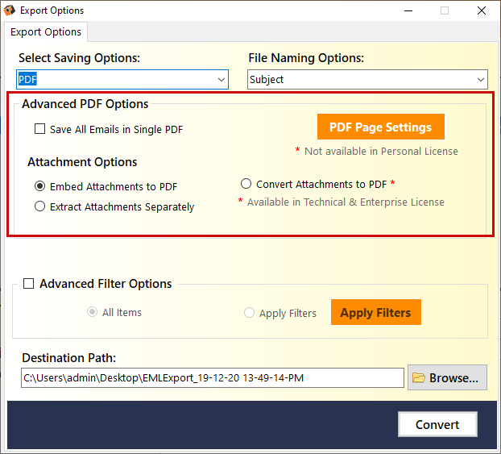Select the Apply Filters radio button
The image size is (501, 454).
pos(249,313)
